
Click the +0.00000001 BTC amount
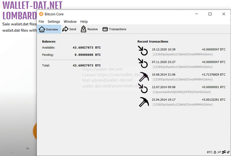pyautogui.click(x=214, y=87)
